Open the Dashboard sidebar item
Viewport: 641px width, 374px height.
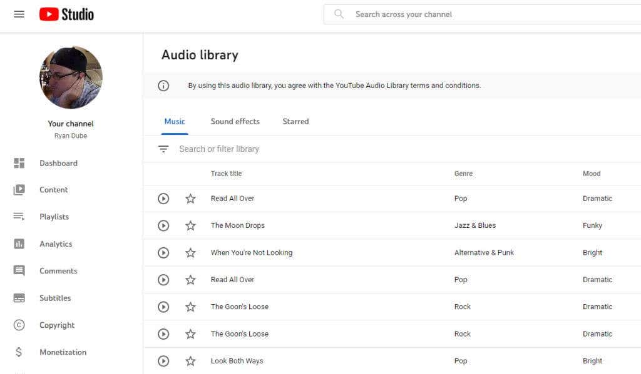tap(58, 163)
